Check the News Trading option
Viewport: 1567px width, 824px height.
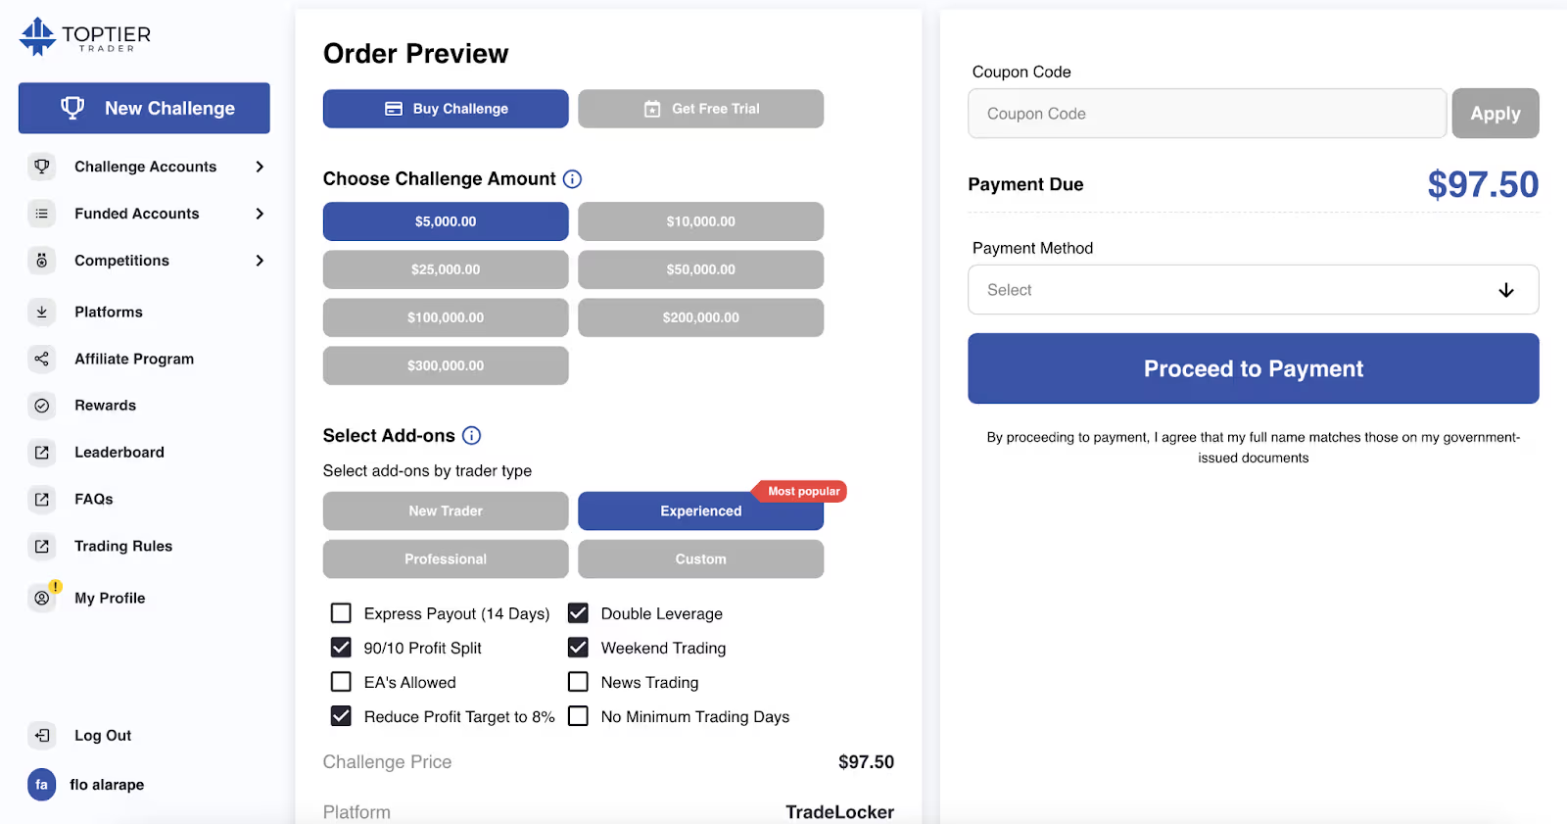pyautogui.click(x=577, y=681)
